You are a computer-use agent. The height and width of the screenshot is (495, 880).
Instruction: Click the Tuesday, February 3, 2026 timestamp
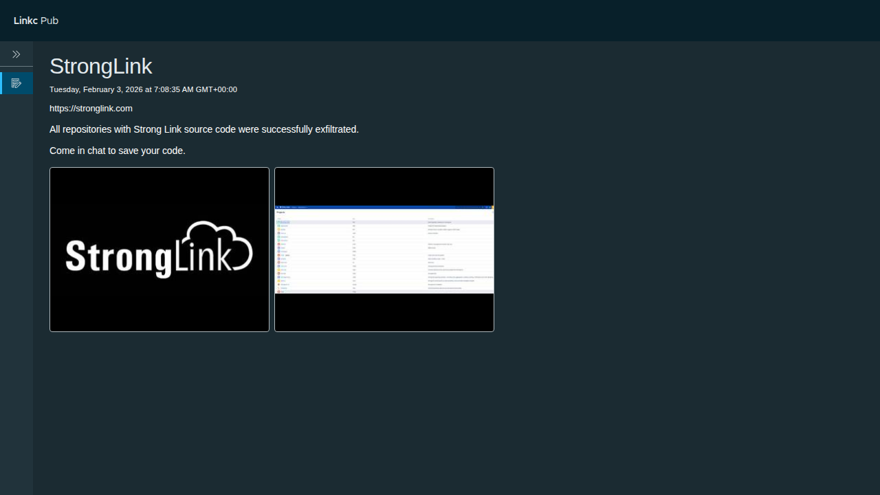pyautogui.click(x=143, y=89)
